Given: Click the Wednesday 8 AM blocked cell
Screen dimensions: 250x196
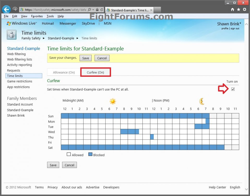Looking at the screenshot, I should pos(124,132).
